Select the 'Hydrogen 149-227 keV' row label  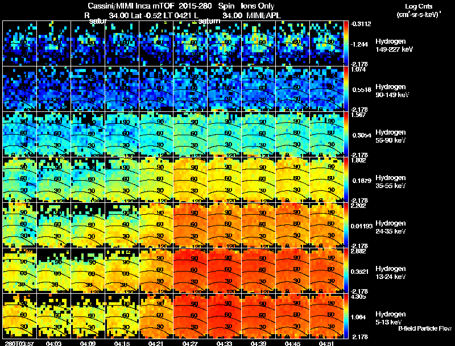click(394, 45)
